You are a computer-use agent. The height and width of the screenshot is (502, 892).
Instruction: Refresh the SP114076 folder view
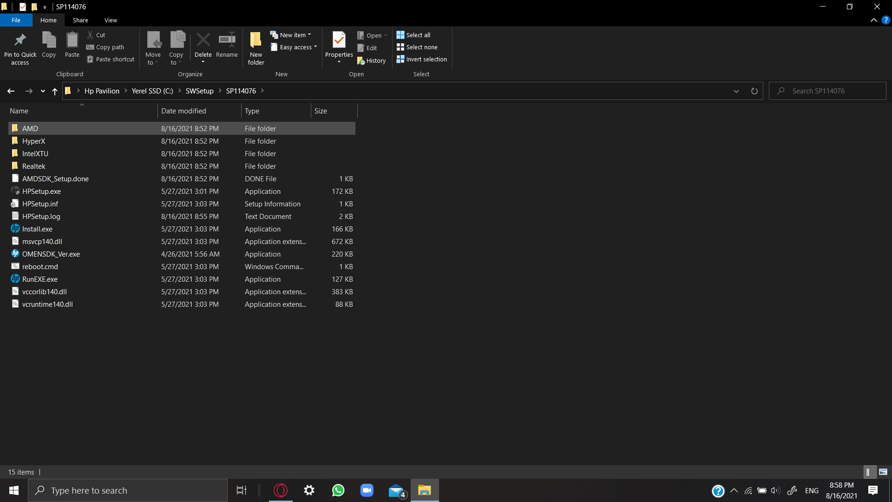click(x=754, y=91)
